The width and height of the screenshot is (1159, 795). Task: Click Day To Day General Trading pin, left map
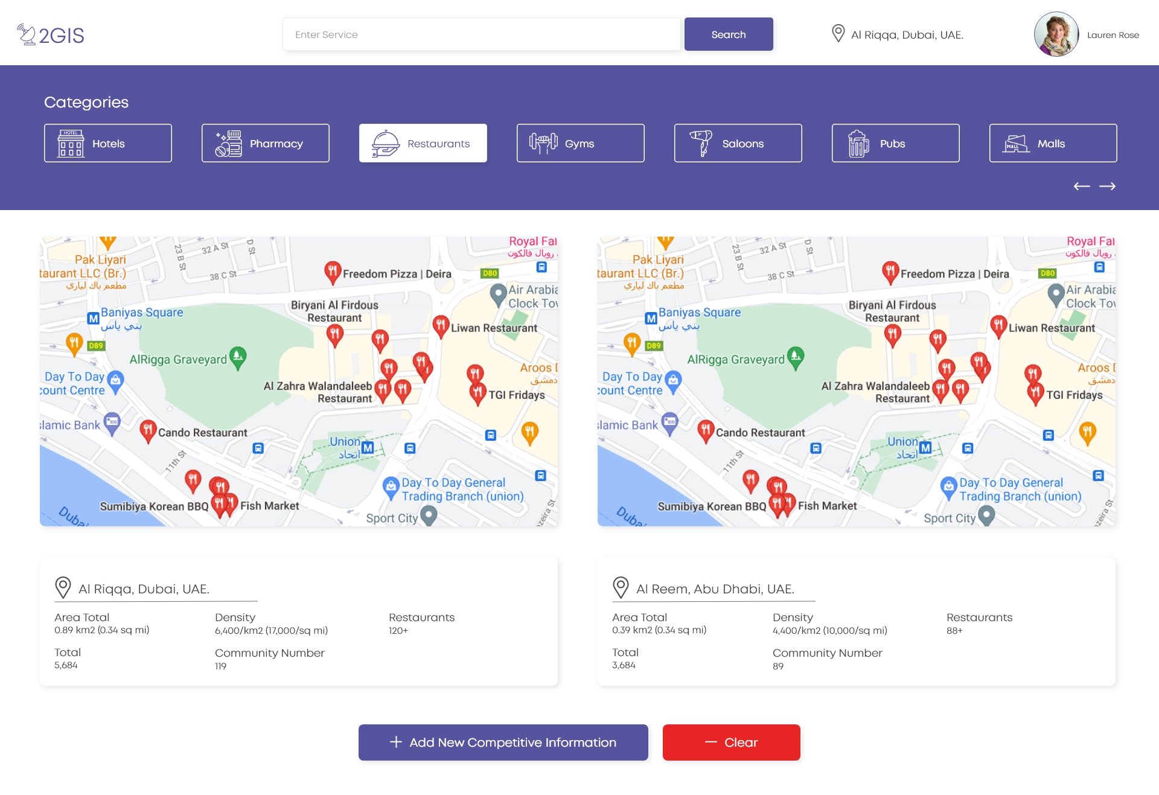pos(391,488)
